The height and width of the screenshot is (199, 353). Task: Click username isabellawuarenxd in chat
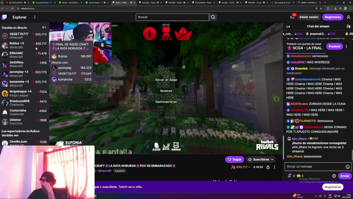(307, 79)
